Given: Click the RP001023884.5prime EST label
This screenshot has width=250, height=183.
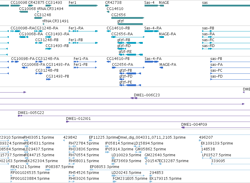Looking at the screenshot, I should 30,179.
